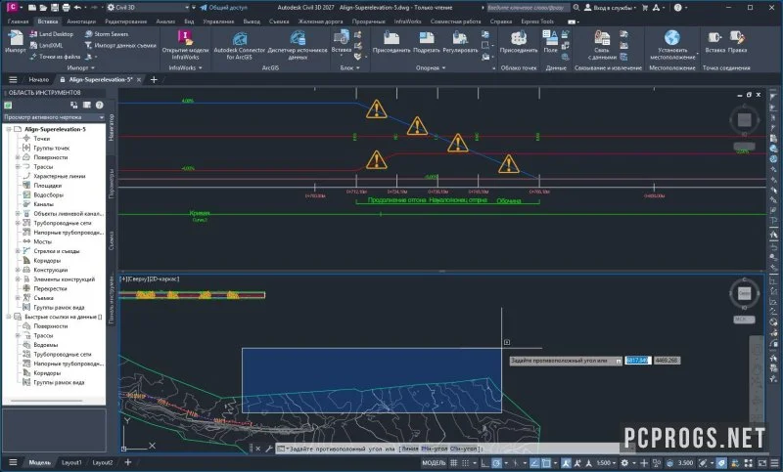Toggle 2D object snap in status bar
783x472 pixels.
[x=546, y=463]
